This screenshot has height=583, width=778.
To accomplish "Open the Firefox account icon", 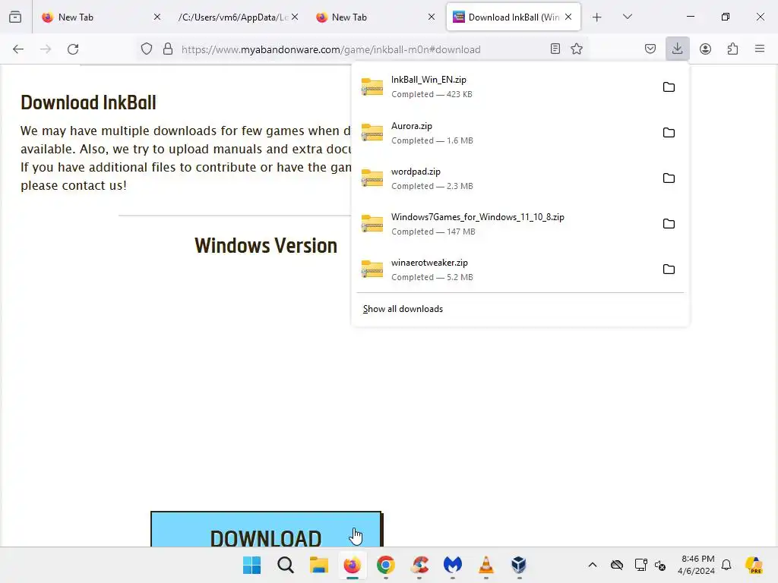I will 705,49.
